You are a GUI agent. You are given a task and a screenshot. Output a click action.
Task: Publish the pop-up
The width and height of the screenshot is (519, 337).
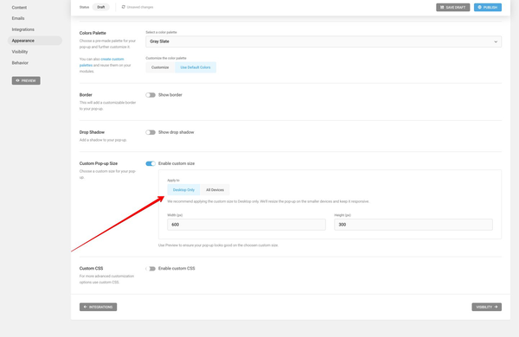point(488,7)
